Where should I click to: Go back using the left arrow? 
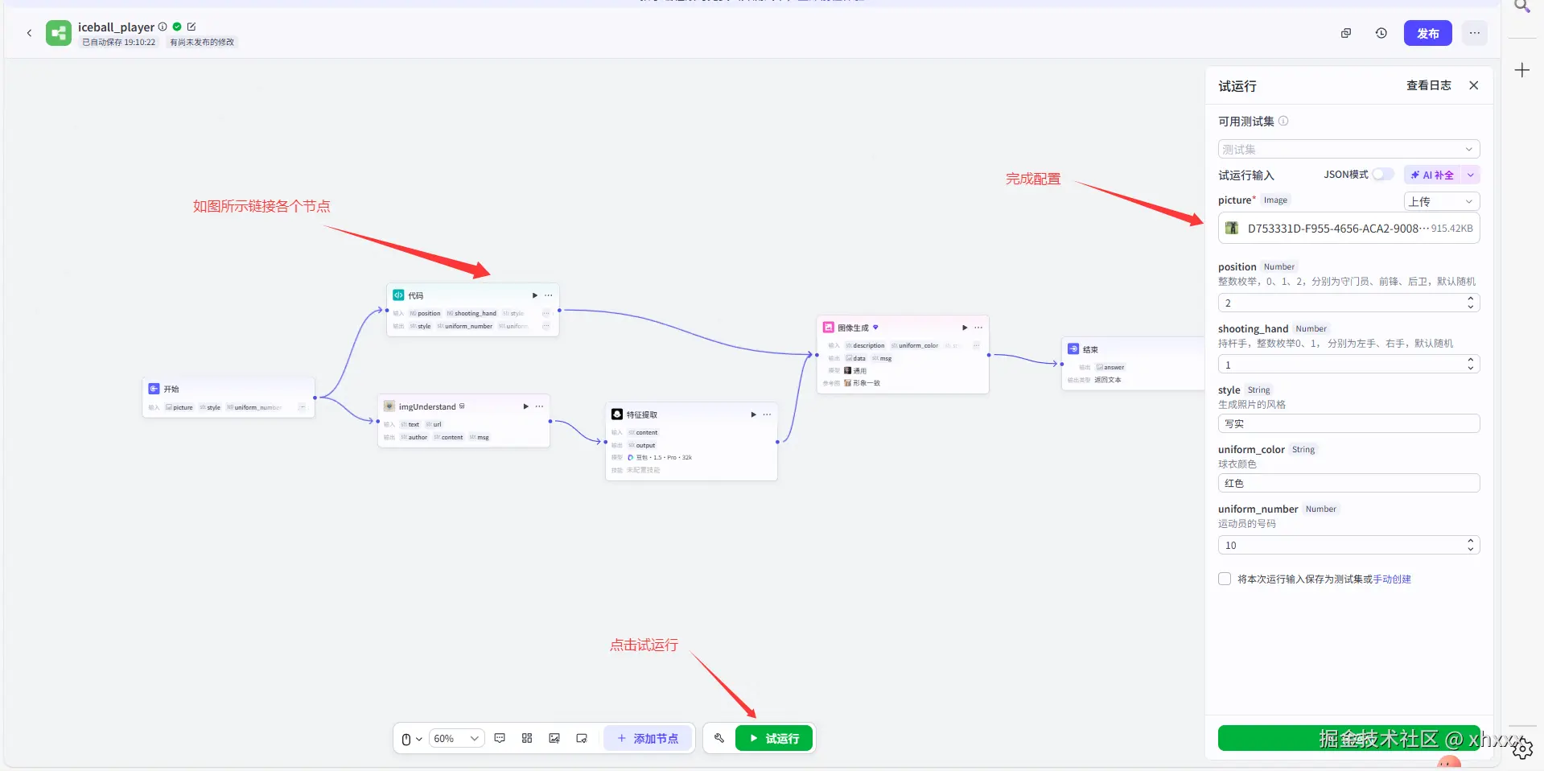click(x=29, y=33)
